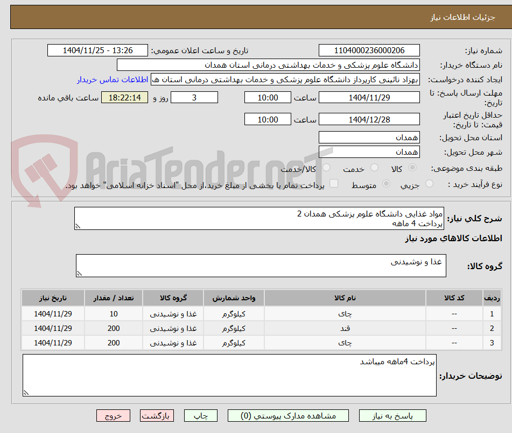512x433 pixels.
Task: Grab the resize handle of شرح کلی نیاز box
Action: pos(78,226)
